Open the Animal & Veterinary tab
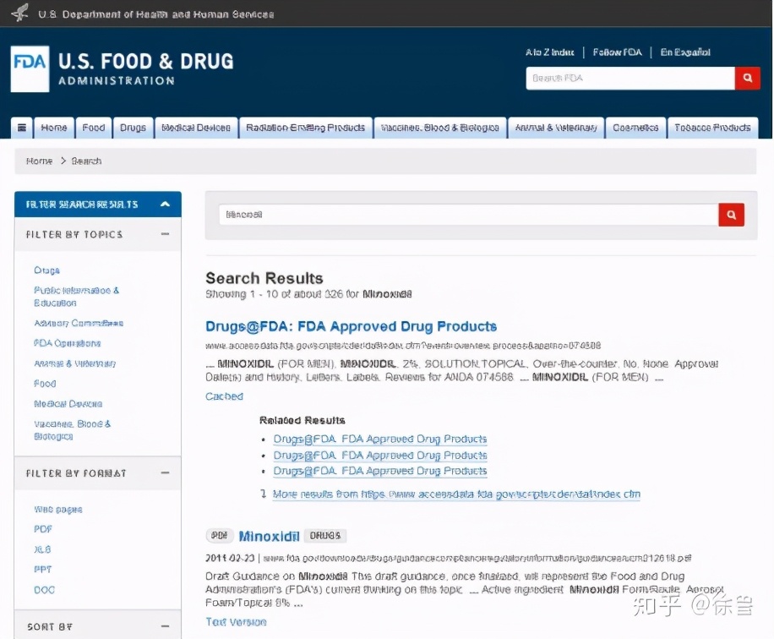The height and width of the screenshot is (639, 774). (556, 128)
